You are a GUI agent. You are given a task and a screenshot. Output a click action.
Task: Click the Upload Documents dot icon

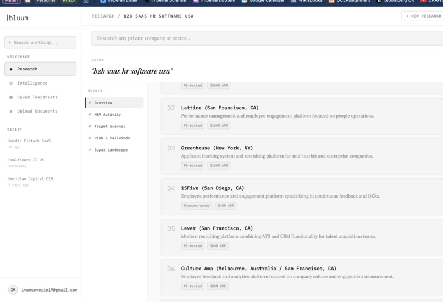11,111
